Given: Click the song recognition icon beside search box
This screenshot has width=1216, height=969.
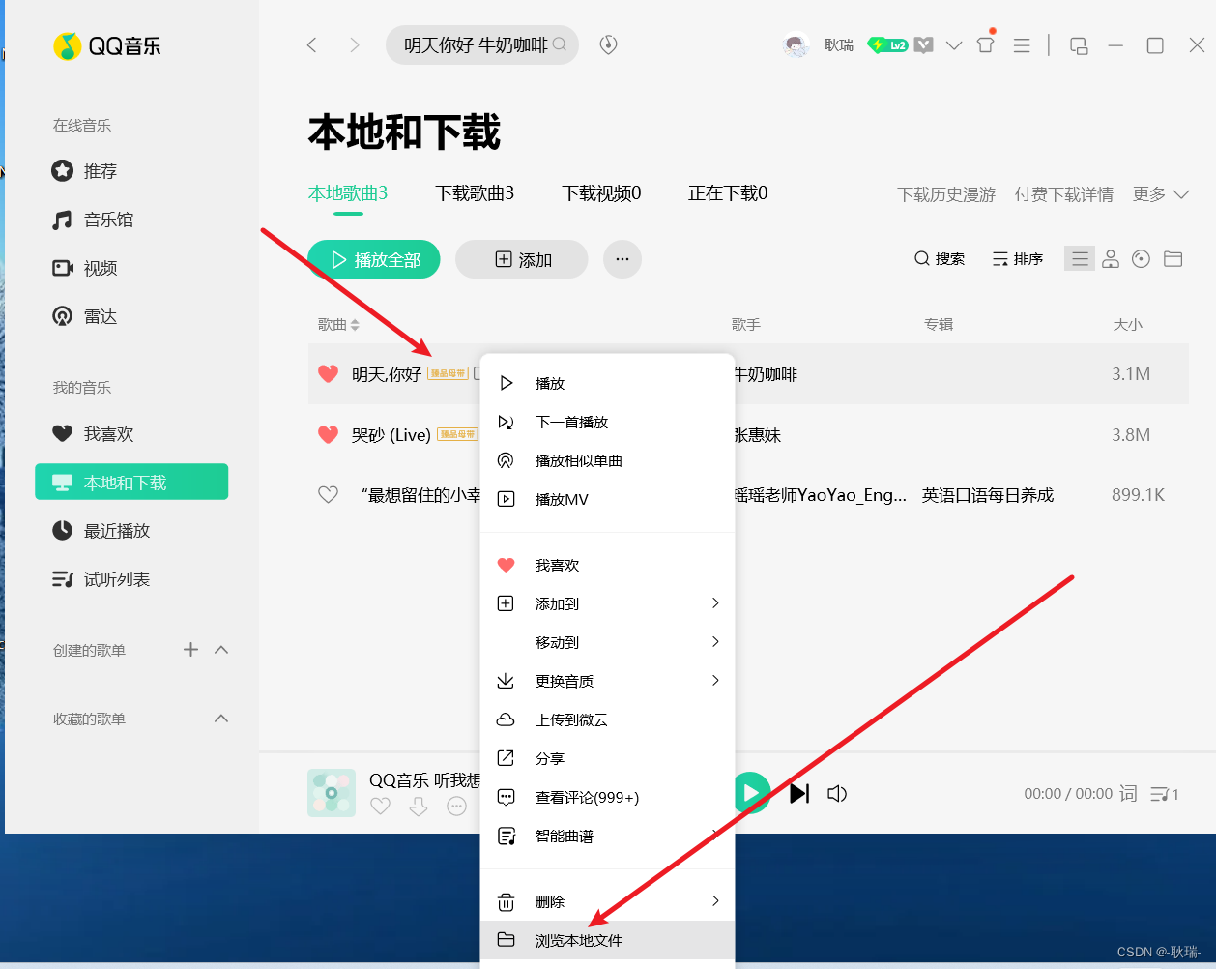Looking at the screenshot, I should [x=608, y=44].
